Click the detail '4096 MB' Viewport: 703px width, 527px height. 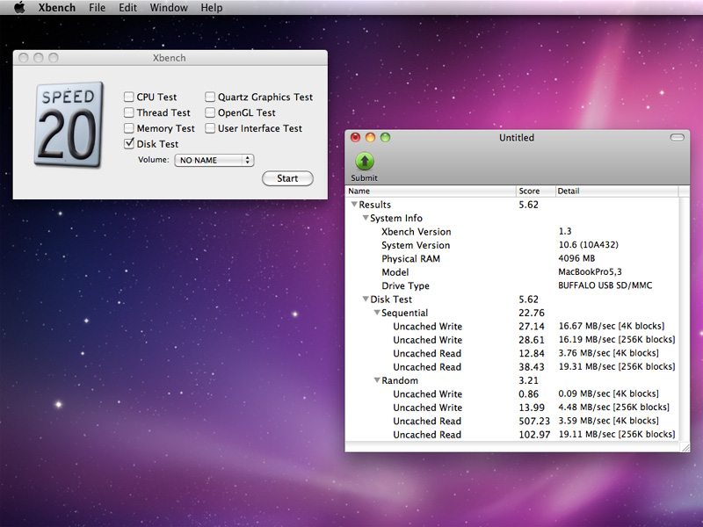(576, 258)
